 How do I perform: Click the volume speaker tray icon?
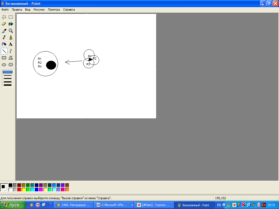click(254, 205)
